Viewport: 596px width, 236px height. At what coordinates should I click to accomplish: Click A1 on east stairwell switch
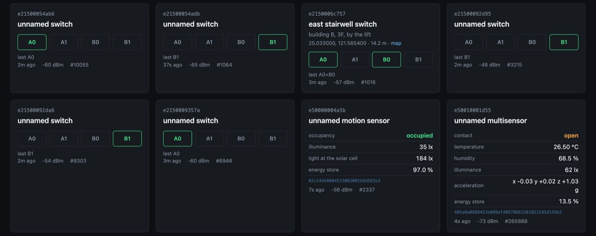click(x=355, y=60)
